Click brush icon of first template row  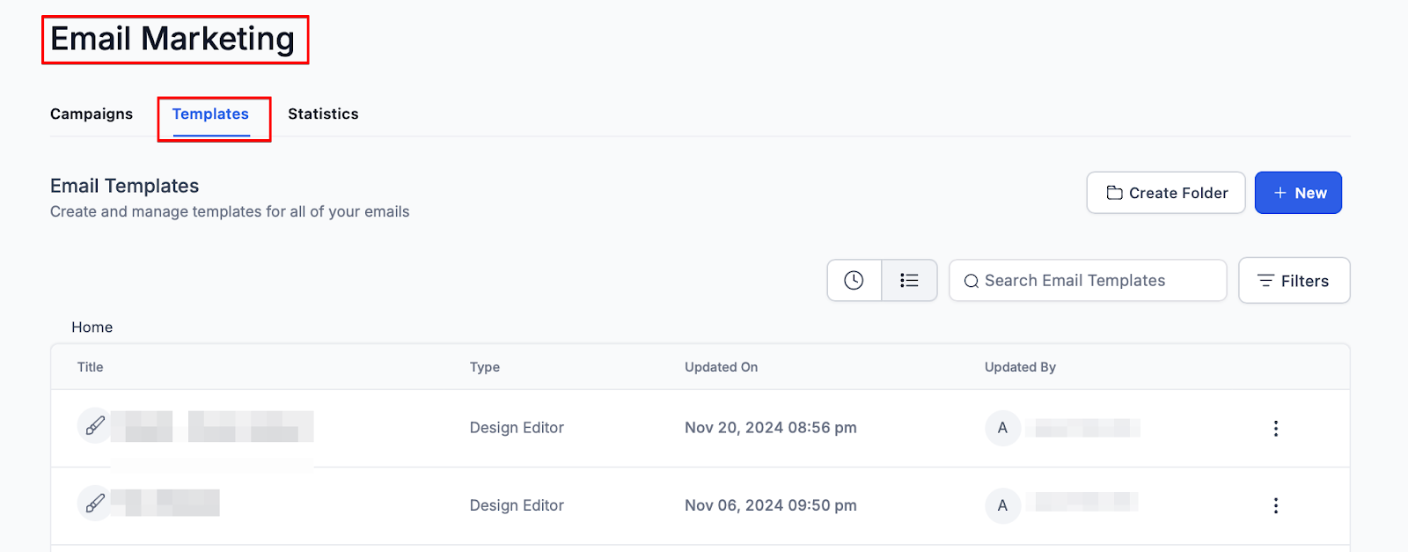click(x=95, y=426)
